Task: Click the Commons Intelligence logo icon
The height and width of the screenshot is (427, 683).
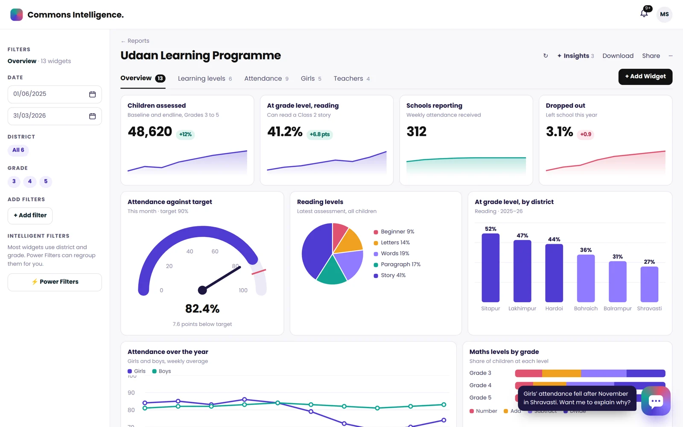Action: [x=16, y=15]
